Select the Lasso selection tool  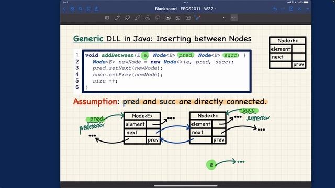(158, 18)
